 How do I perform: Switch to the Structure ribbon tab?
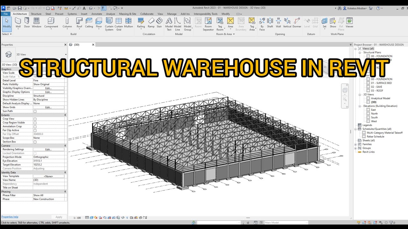point(36,14)
